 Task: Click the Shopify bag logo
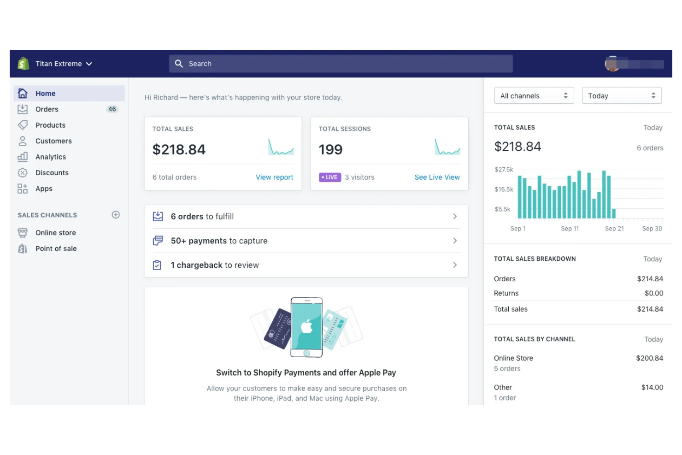coord(23,63)
